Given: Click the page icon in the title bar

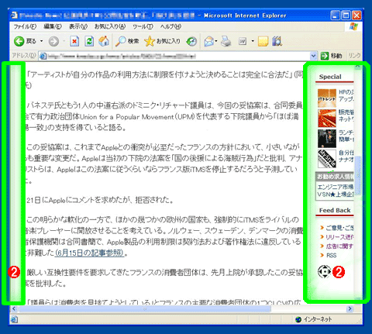Looking at the screenshot, I should (15, 15).
